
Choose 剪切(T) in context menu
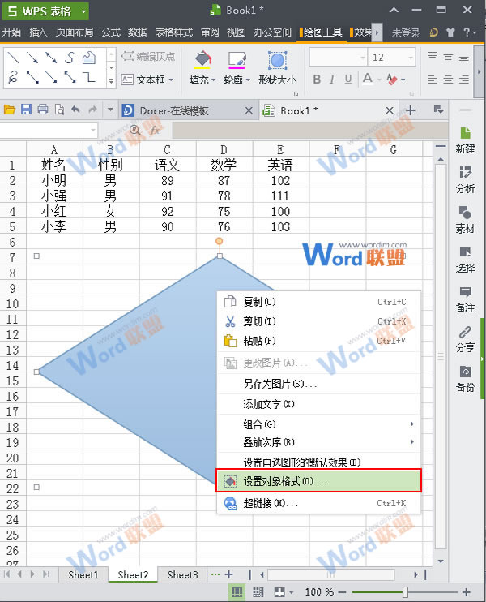tap(319, 321)
